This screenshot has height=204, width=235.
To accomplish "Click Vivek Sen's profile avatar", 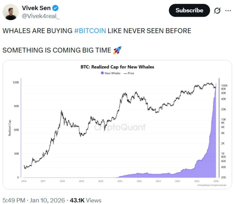I will 11,12.
